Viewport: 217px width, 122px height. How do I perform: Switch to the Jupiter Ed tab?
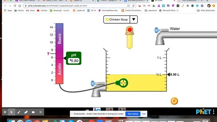82,1
